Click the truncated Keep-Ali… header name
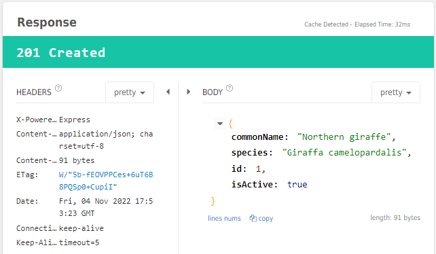Viewport: 436px width, 254px height. (36, 242)
